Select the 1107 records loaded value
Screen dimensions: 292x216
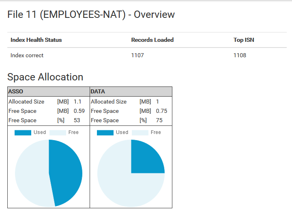click(x=137, y=55)
